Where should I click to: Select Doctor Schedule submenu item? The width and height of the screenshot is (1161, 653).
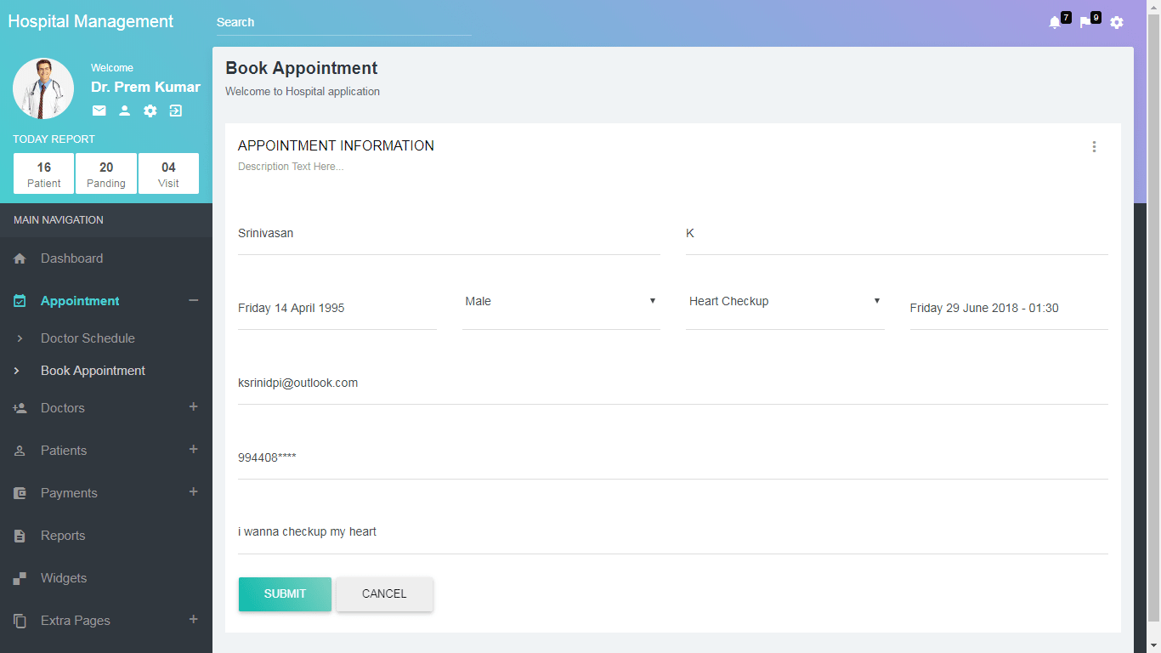click(106, 338)
